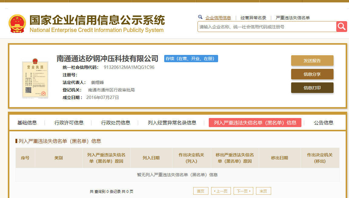The width and height of the screenshot is (349, 198).
Task: Focus the enterprise name search field
Action: click(x=267, y=27)
